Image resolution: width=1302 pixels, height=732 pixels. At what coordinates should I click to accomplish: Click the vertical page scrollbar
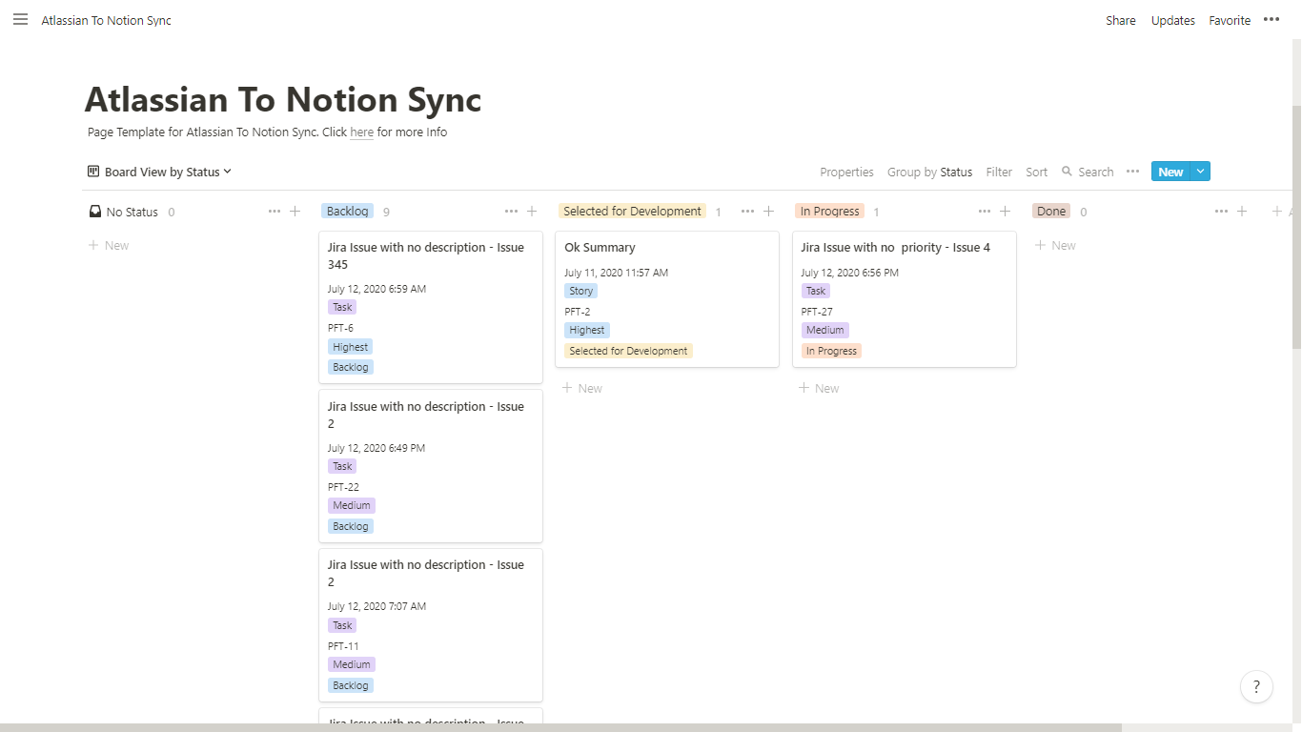click(x=1296, y=227)
